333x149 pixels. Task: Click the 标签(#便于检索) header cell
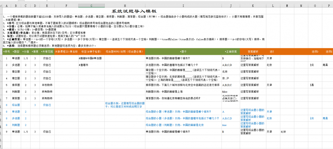(91, 52)
